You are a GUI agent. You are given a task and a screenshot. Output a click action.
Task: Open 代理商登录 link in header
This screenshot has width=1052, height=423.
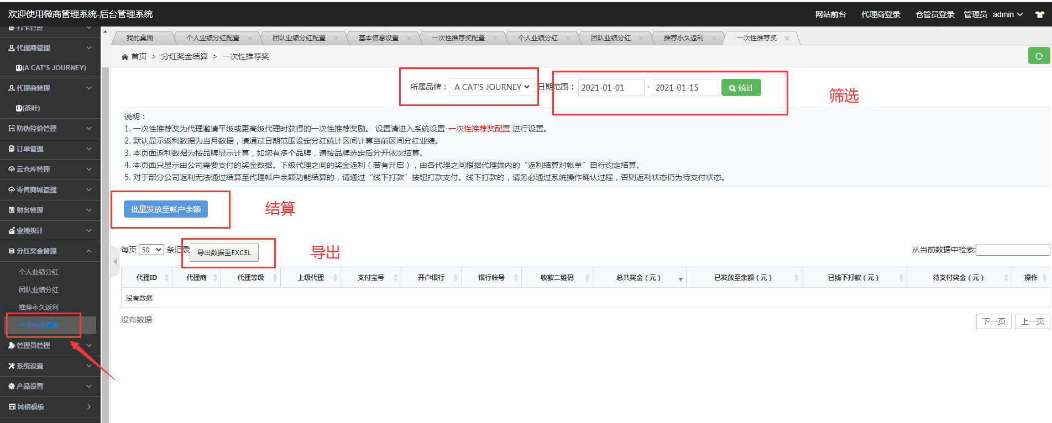point(881,14)
